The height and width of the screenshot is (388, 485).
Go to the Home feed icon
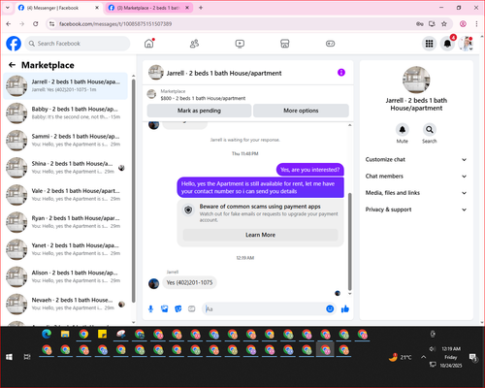149,44
